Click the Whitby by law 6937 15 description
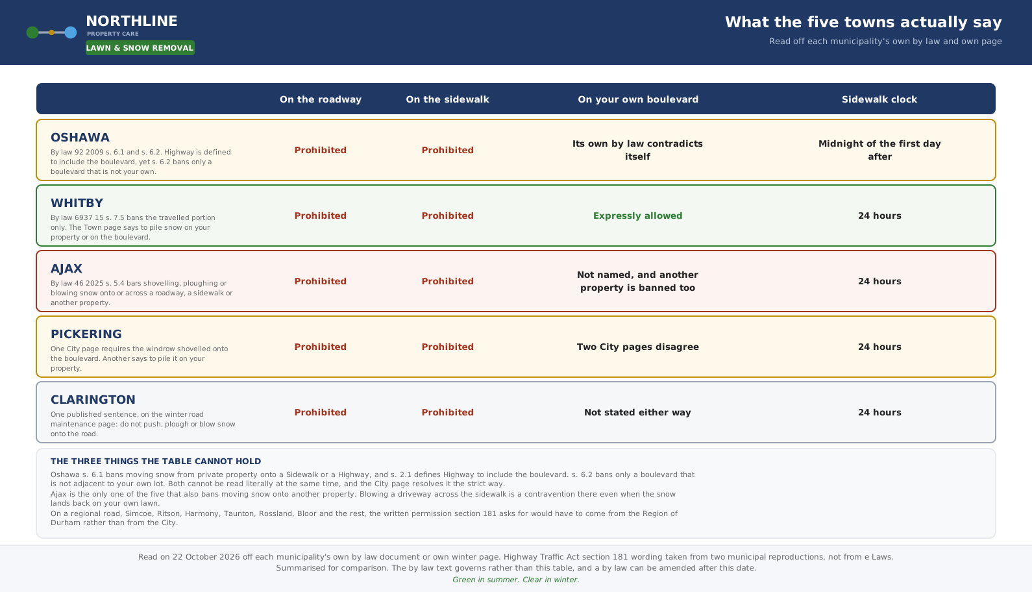 [x=133, y=227]
